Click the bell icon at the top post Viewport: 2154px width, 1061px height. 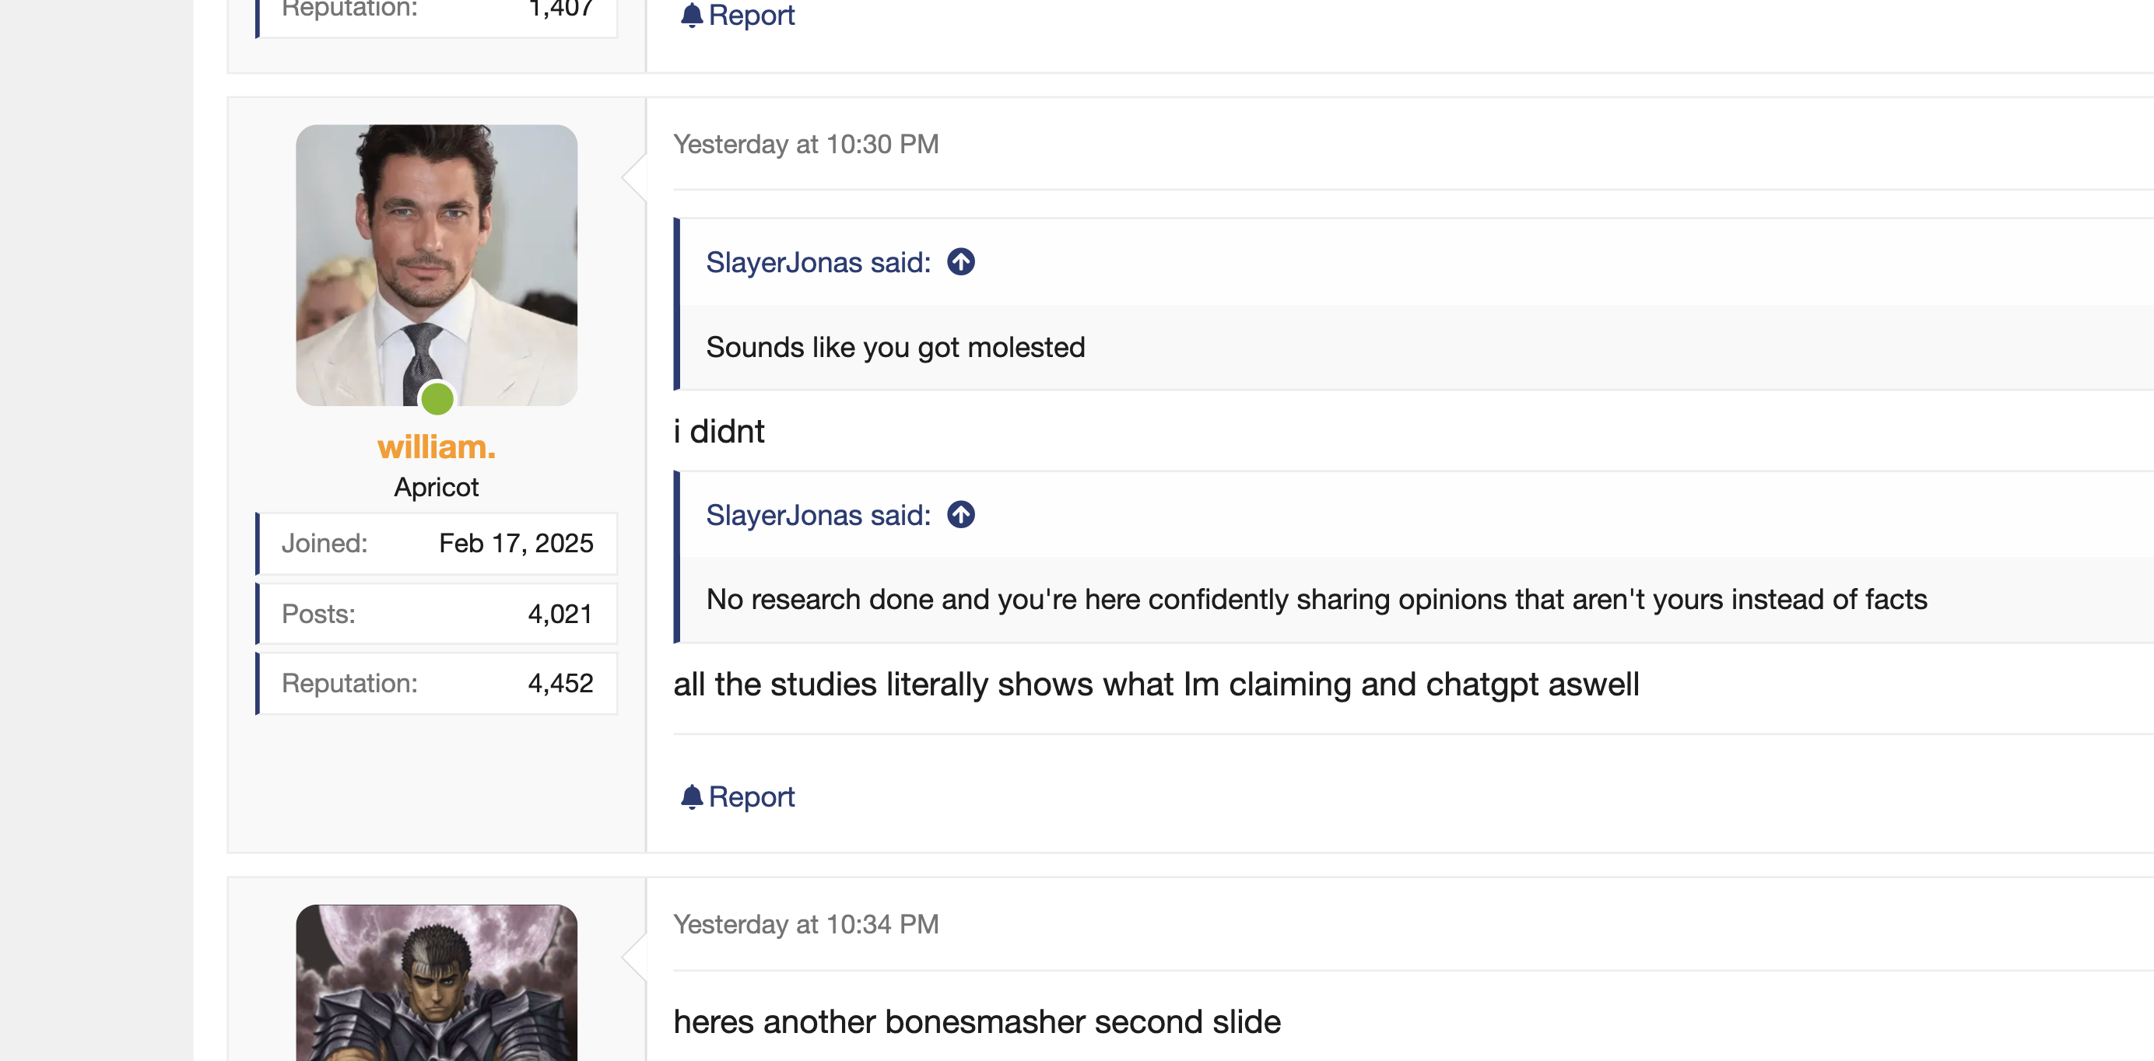[x=692, y=15]
